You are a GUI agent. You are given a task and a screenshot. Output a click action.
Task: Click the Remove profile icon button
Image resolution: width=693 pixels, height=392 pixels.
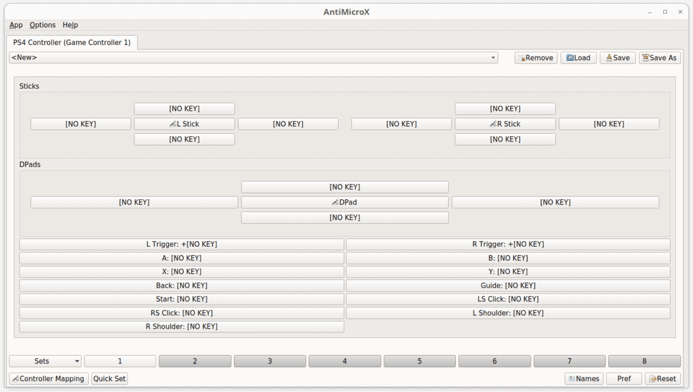click(x=536, y=57)
